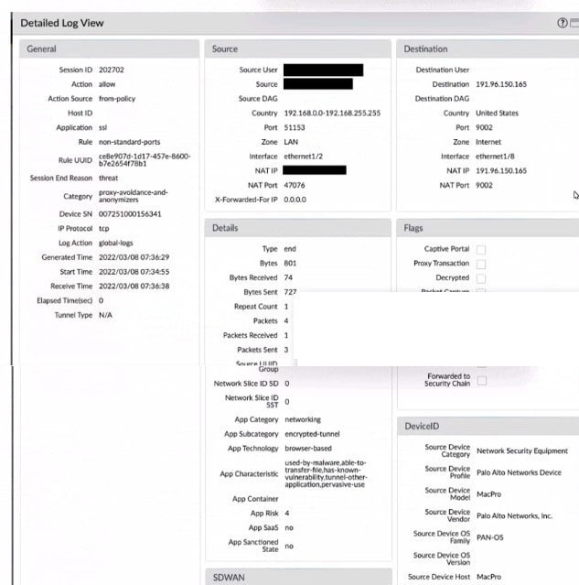Click the redacted Source User field
This screenshot has width=579, height=585.
[x=323, y=70]
